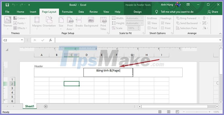Click the formula bar Cancel icon
Image resolution: width=224 pixels, height=115 pixels.
coord(35,40)
